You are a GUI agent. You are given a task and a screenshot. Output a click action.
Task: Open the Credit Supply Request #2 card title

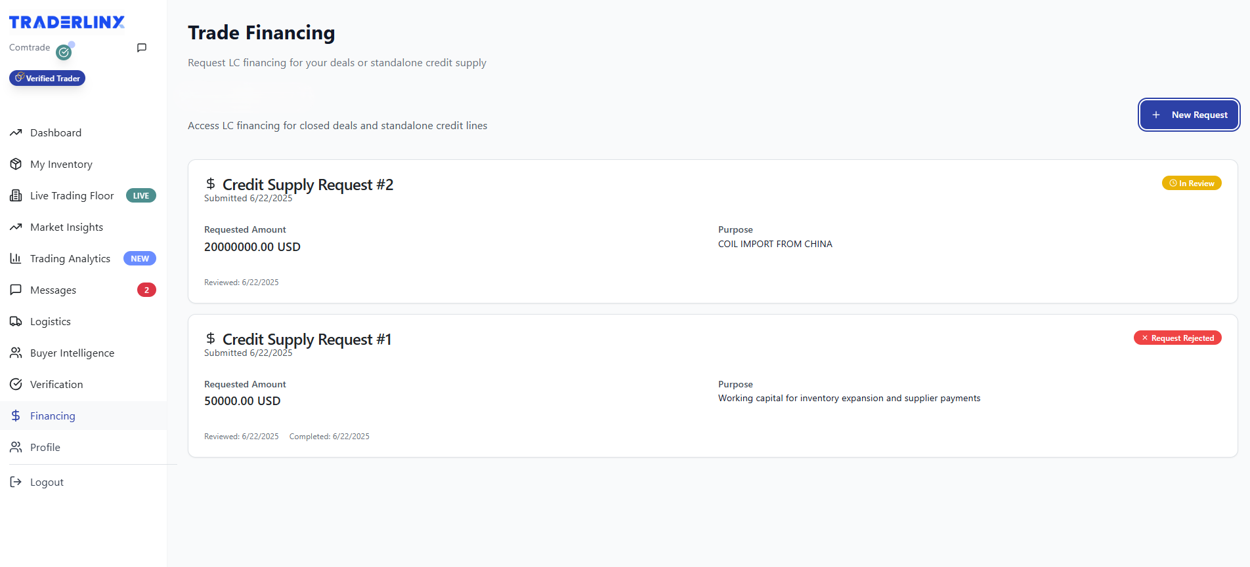[x=308, y=185]
